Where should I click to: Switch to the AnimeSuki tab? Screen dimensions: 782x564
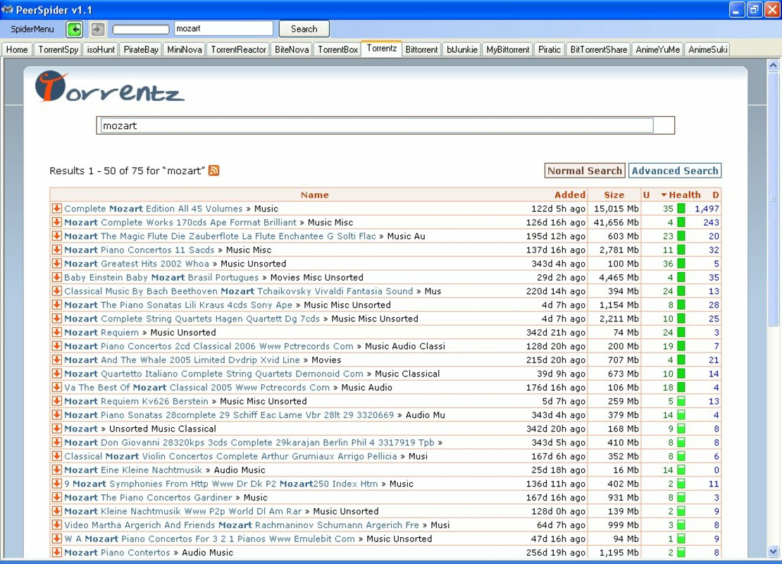coord(708,49)
